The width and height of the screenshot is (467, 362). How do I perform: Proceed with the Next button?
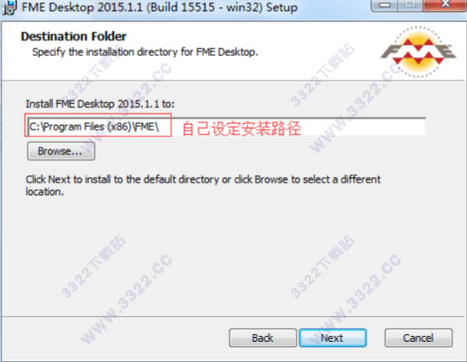[x=333, y=338]
